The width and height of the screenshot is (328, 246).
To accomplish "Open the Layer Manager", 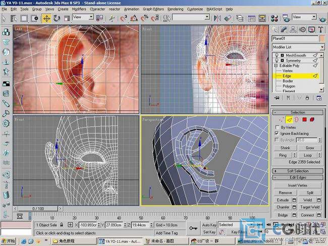I will (240, 18).
